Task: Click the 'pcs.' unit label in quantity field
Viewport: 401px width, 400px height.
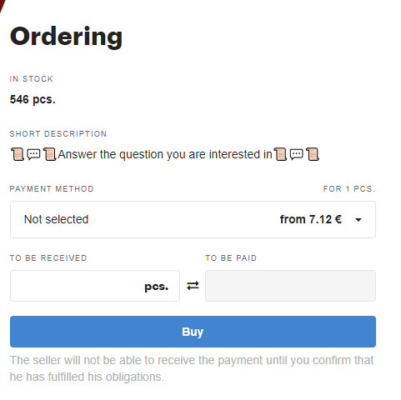Action: [x=157, y=287]
